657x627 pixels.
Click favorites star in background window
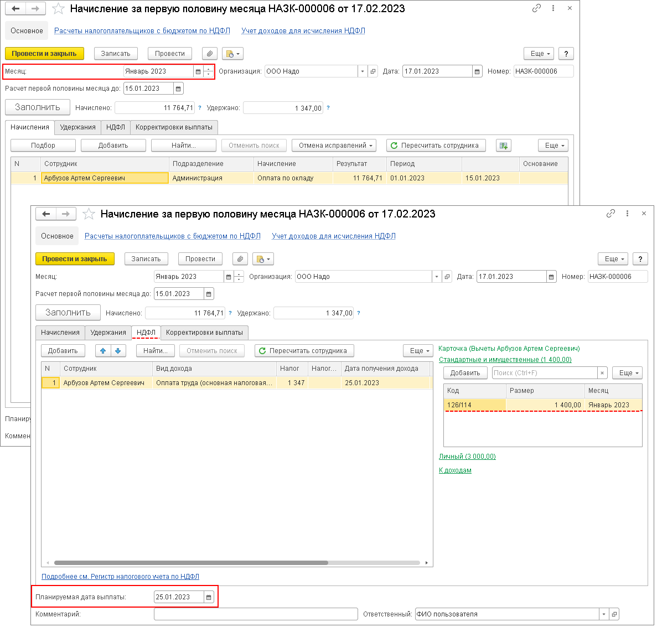point(58,9)
